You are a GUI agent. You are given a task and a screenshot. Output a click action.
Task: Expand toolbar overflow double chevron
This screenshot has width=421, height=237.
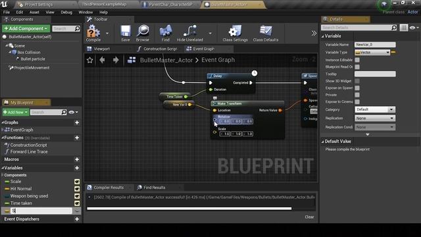[314, 33]
